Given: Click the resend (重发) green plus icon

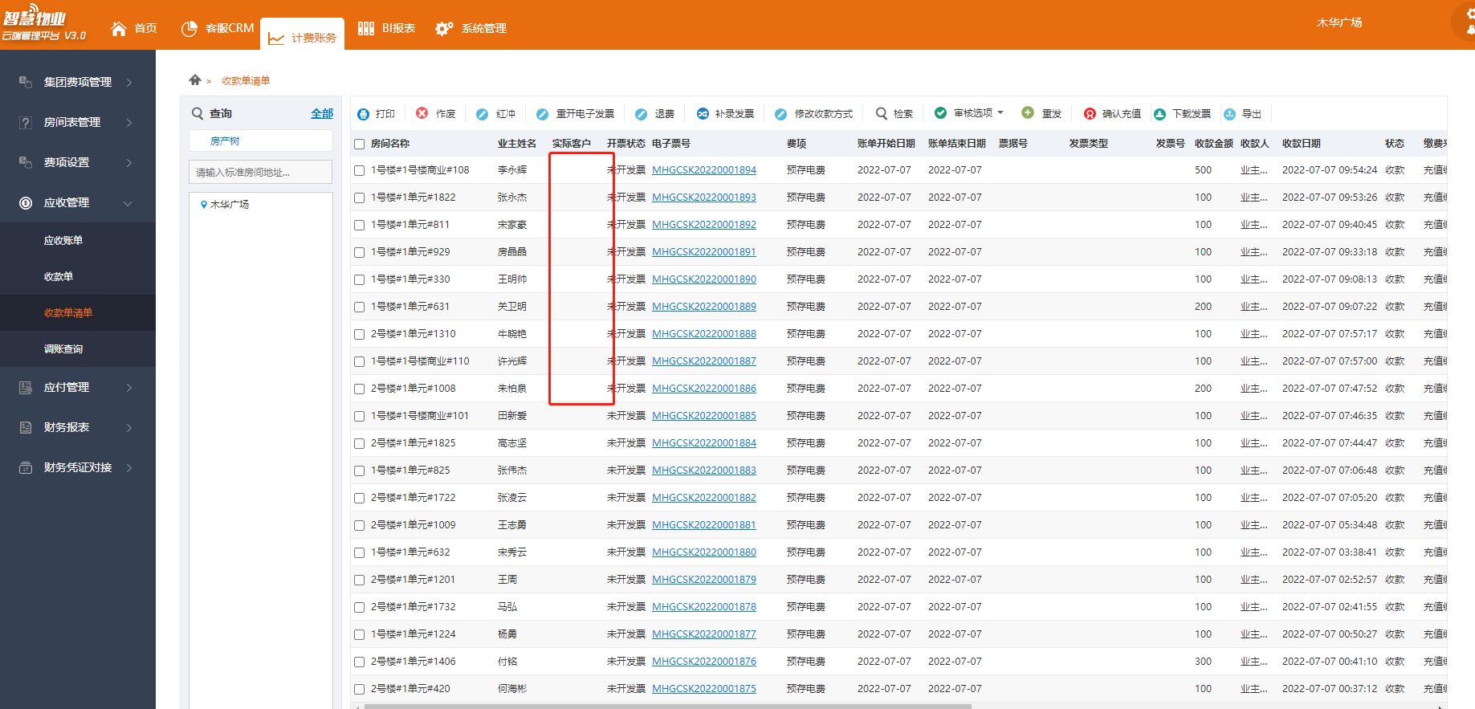Looking at the screenshot, I should 1028,112.
